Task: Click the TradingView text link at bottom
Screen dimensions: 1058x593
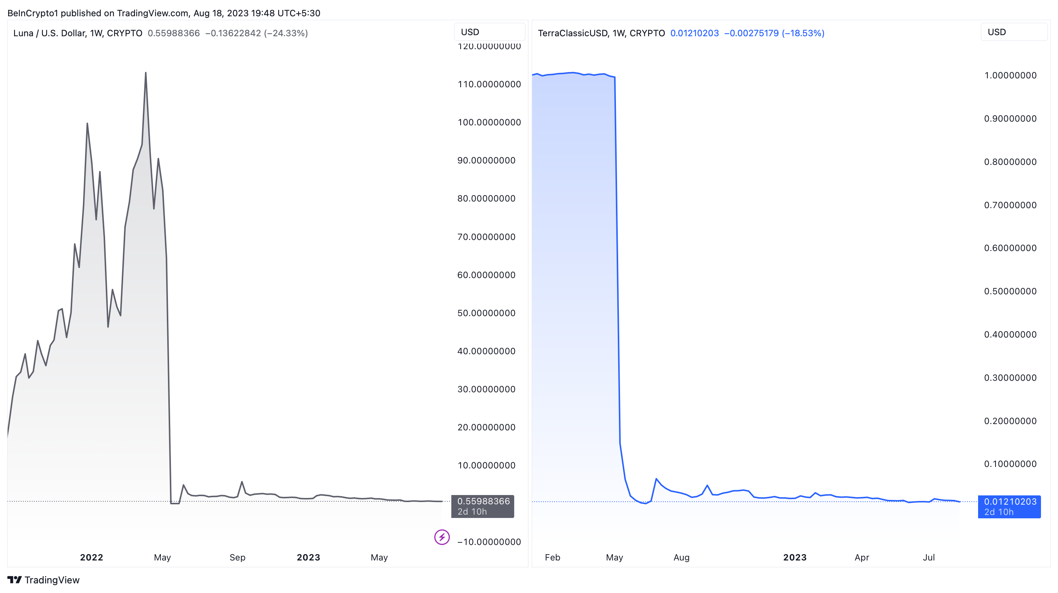Action: coord(52,580)
